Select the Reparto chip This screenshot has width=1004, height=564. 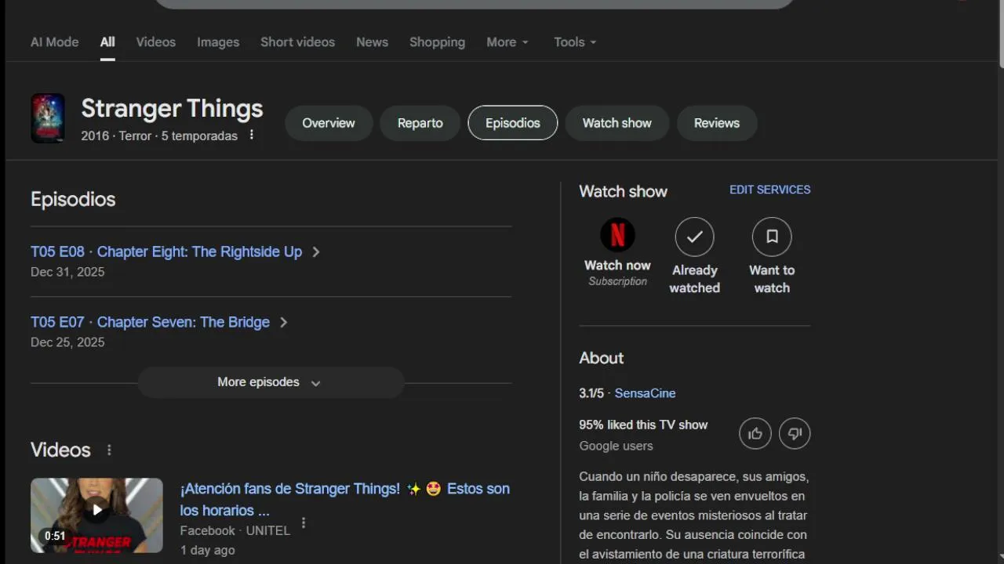point(420,123)
